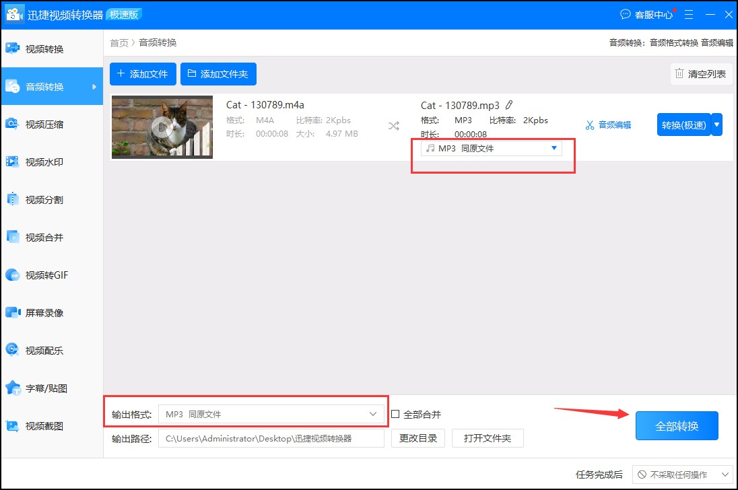Open the 不采取任何操作 task-completion dropdown
738x490 pixels.
(683, 474)
